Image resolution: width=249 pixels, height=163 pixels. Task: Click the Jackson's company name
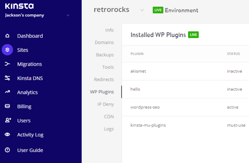(25, 15)
